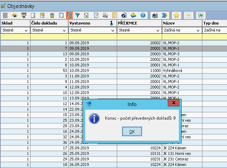This screenshot has width=227, height=168.
Task: Click the camera snapshot icon in toolbar
Action: coord(124,15)
